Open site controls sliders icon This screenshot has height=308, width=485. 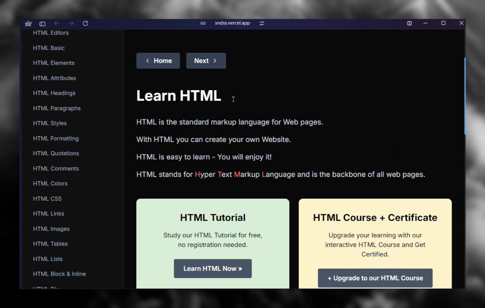pos(262,23)
